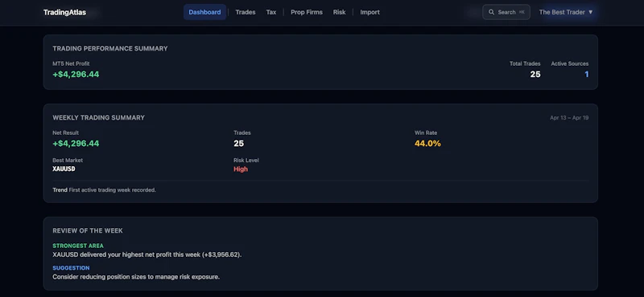The width and height of the screenshot is (644, 297).
Task: Click the Risk Level label
Action: click(x=246, y=161)
